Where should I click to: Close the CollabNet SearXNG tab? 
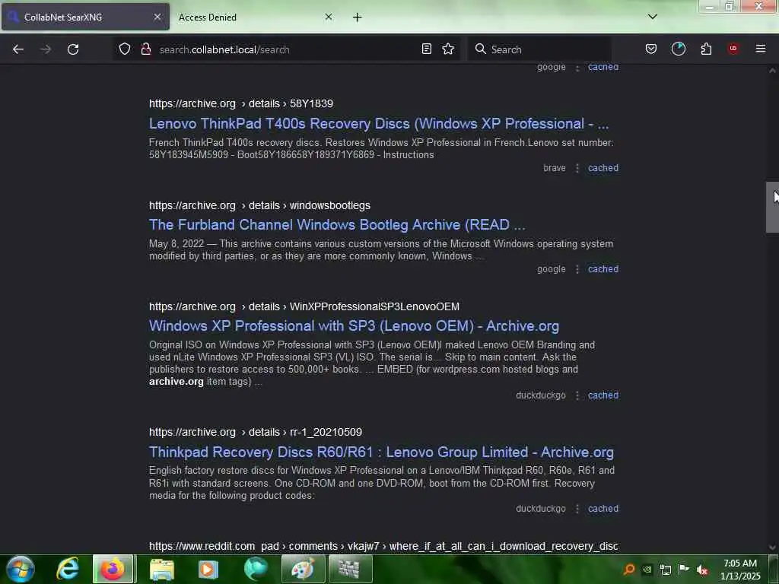coord(157,17)
